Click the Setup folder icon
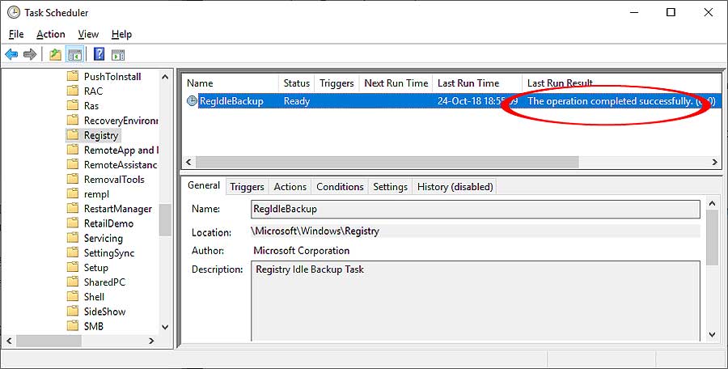Viewport: 728px width, 369px height. point(73,267)
